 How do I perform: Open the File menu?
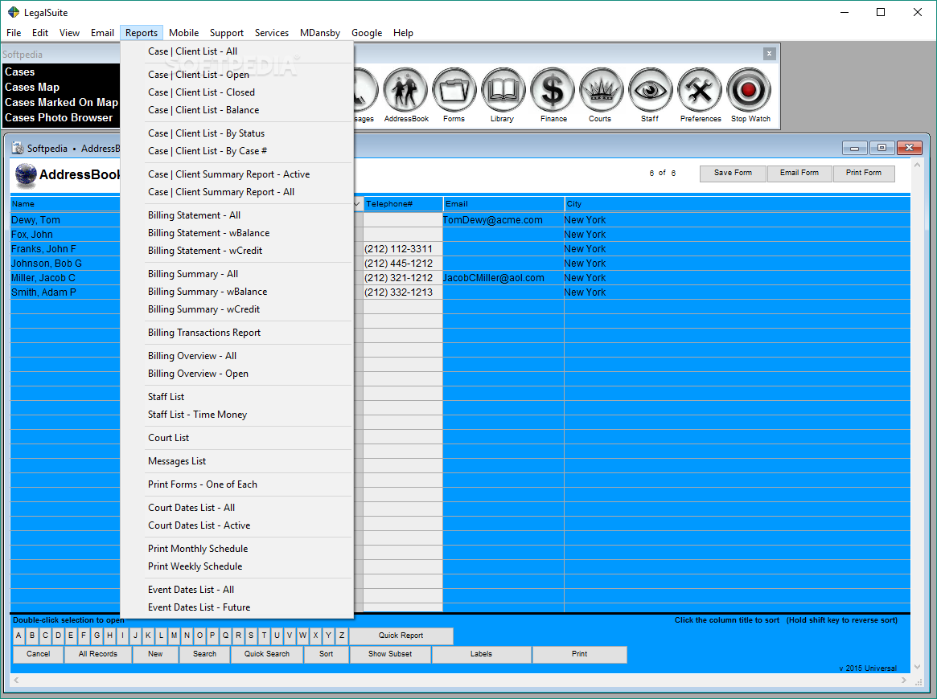14,33
